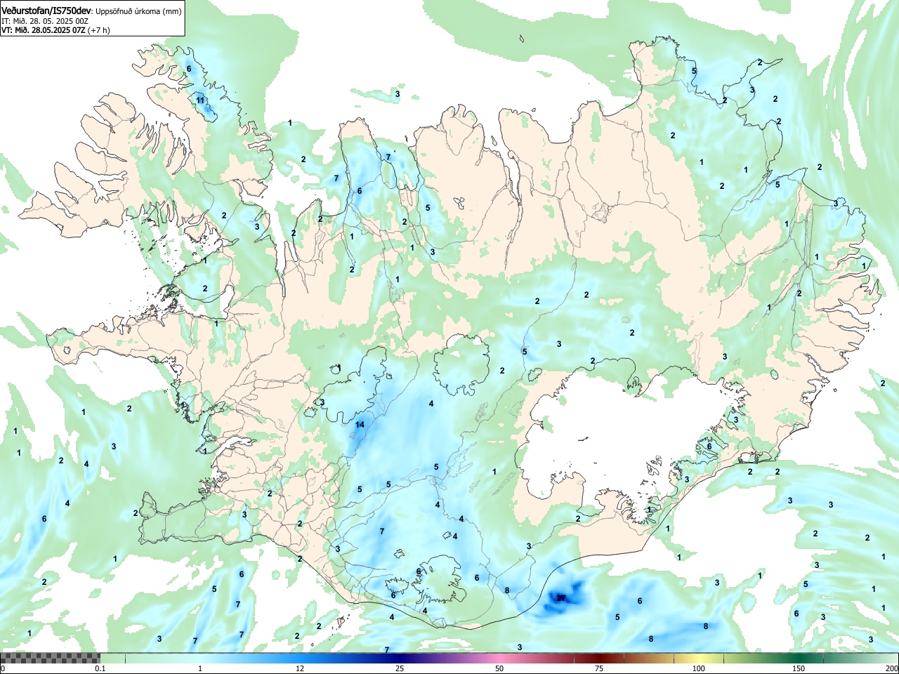Click the 100 label on color scale
This screenshot has height=674, width=899.
click(698, 668)
